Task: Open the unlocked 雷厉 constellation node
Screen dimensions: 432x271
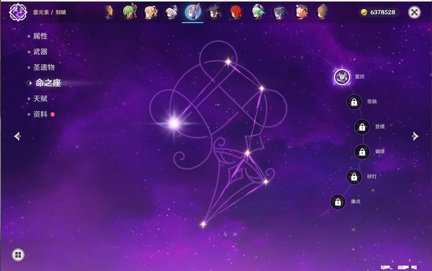Action: (342, 77)
